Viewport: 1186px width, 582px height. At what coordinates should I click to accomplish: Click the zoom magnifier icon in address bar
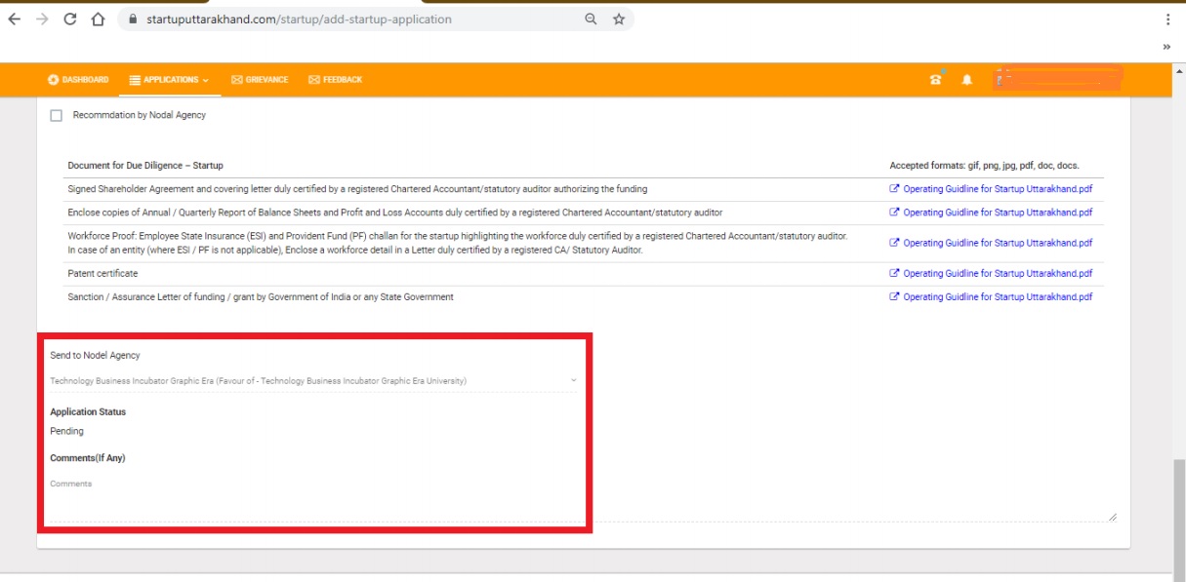point(591,19)
